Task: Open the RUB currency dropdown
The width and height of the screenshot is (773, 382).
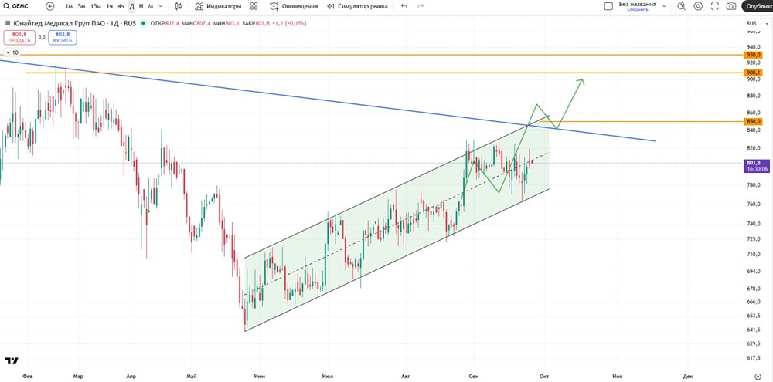Action: 756,23
